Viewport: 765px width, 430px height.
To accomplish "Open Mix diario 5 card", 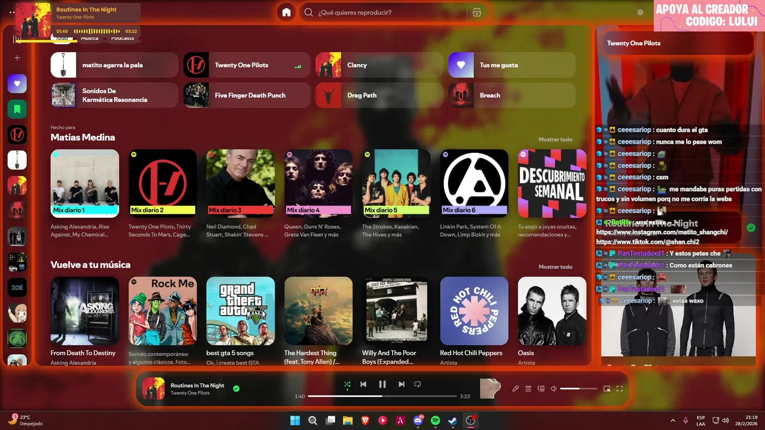I will coord(396,192).
